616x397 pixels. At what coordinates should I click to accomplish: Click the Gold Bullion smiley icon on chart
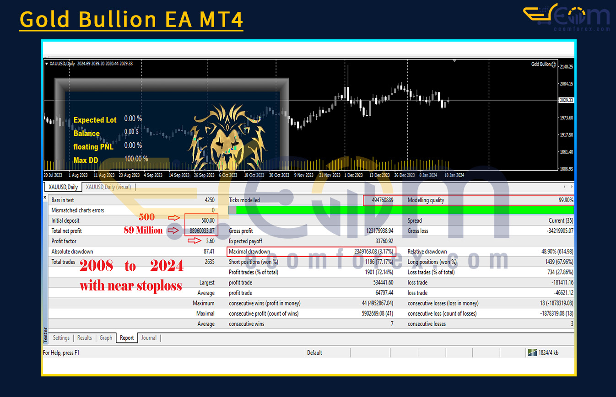coord(554,64)
